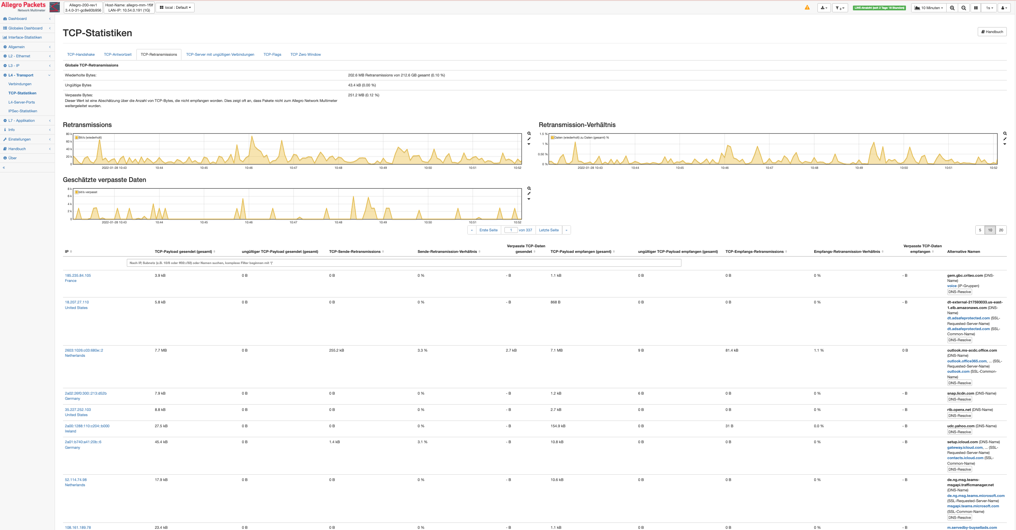Open the filter icon showing 3 active filters
The height and width of the screenshot is (530, 1016).
point(840,7)
